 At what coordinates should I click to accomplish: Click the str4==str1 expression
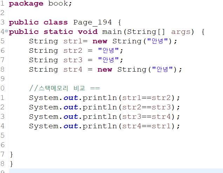tap(147, 126)
